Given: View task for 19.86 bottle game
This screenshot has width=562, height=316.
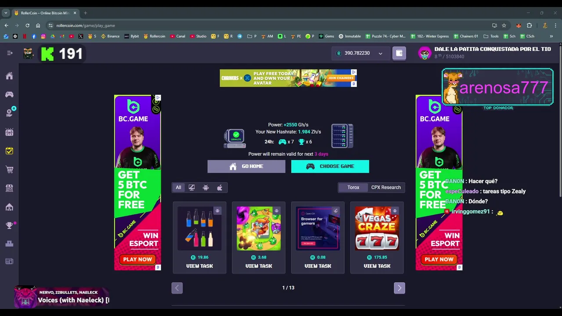Looking at the screenshot, I should coord(199,266).
